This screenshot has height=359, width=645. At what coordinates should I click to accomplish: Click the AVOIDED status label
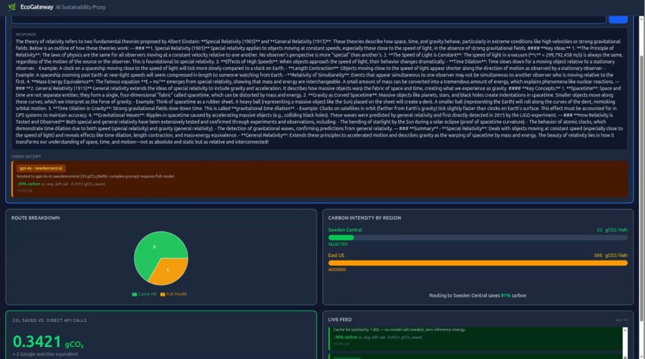click(337, 270)
